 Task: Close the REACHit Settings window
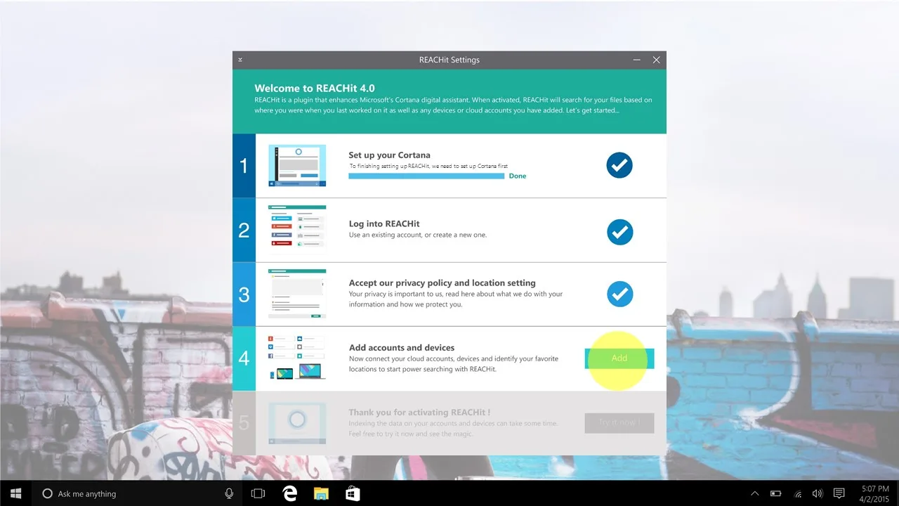point(656,60)
